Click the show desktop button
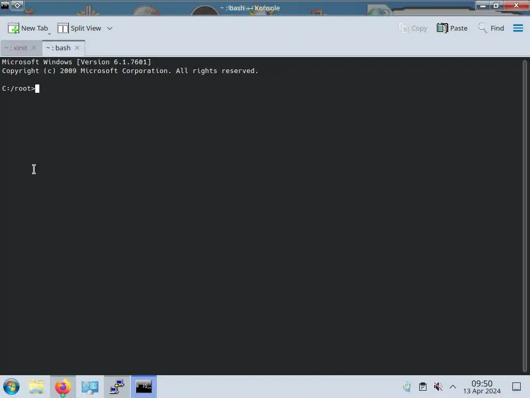This screenshot has width=530, height=398. pos(517,387)
